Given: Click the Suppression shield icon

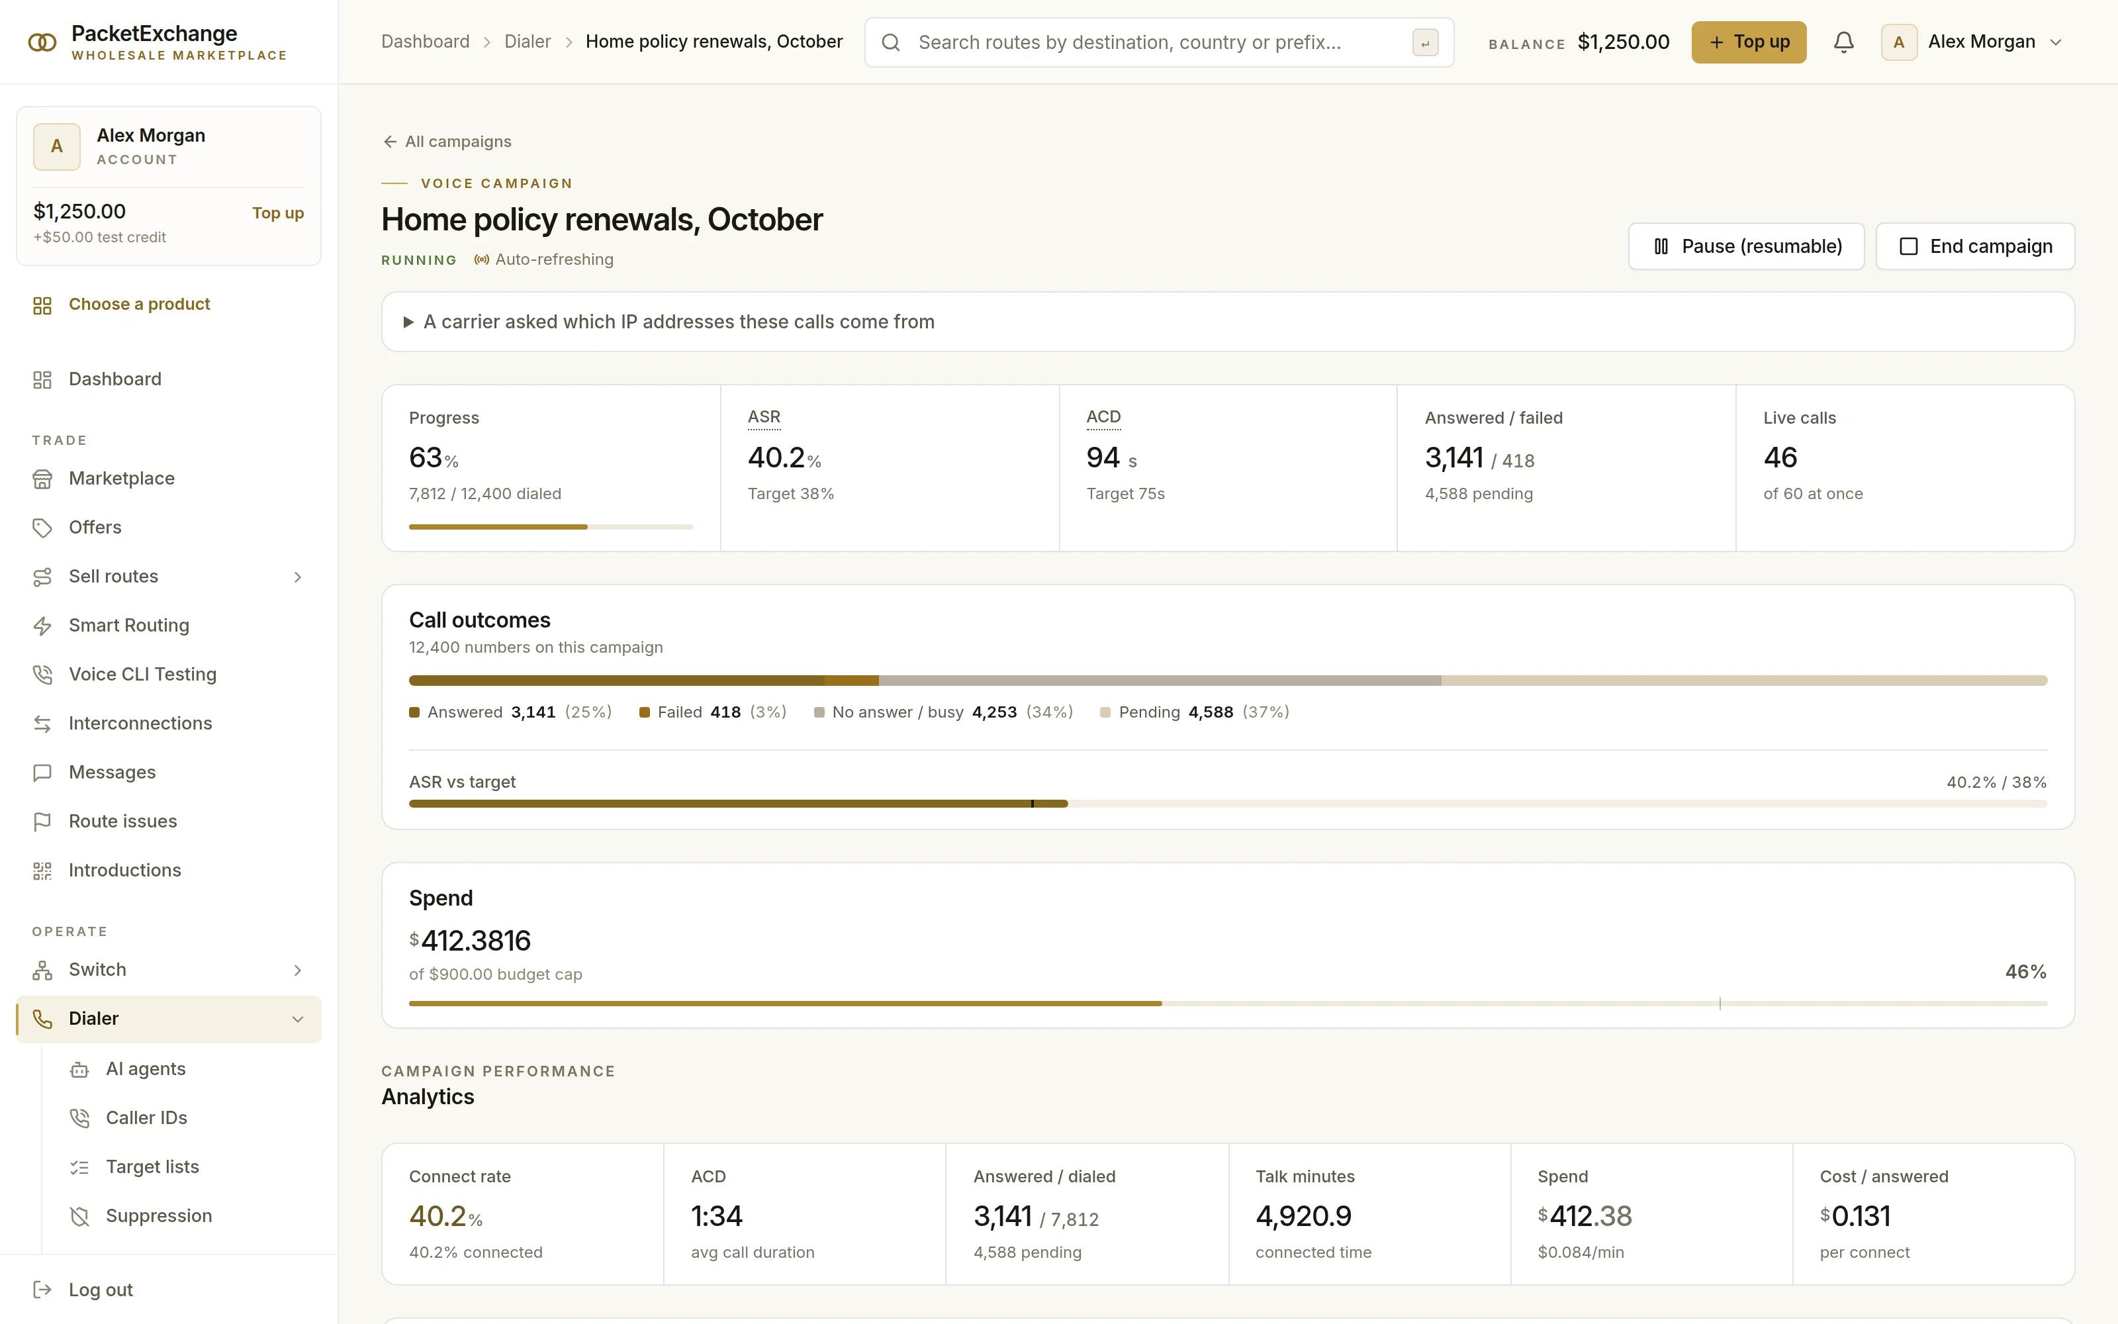Looking at the screenshot, I should [79, 1216].
